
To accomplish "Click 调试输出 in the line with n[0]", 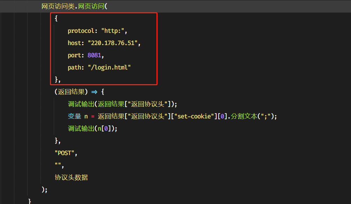I will (81, 129).
